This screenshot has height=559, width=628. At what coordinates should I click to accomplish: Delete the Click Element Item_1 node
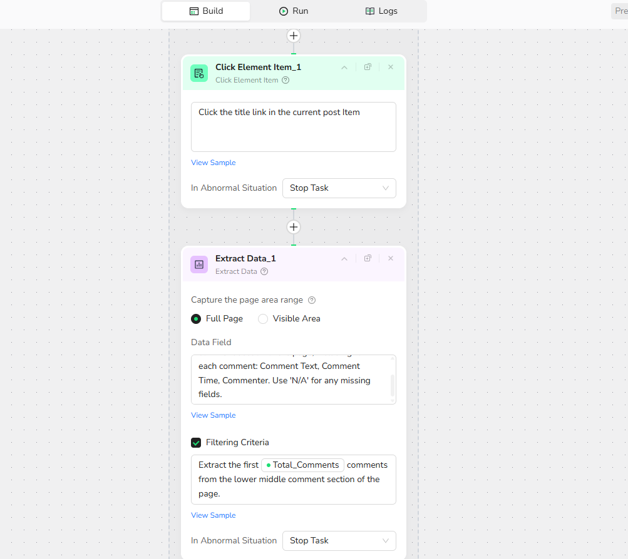pyautogui.click(x=391, y=67)
